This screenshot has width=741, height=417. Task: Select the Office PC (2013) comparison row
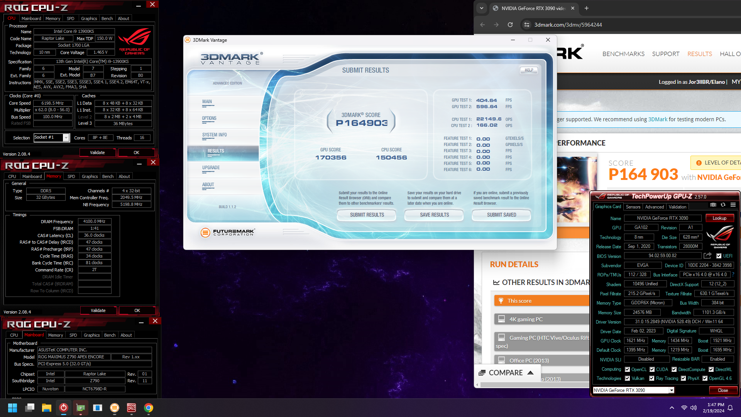pos(542,361)
